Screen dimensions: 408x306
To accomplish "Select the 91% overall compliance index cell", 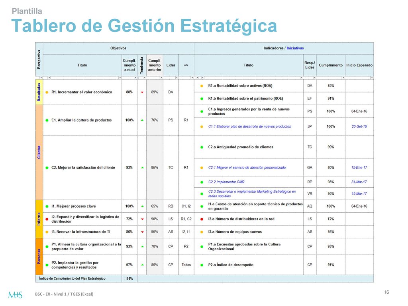I will [x=129, y=279].
